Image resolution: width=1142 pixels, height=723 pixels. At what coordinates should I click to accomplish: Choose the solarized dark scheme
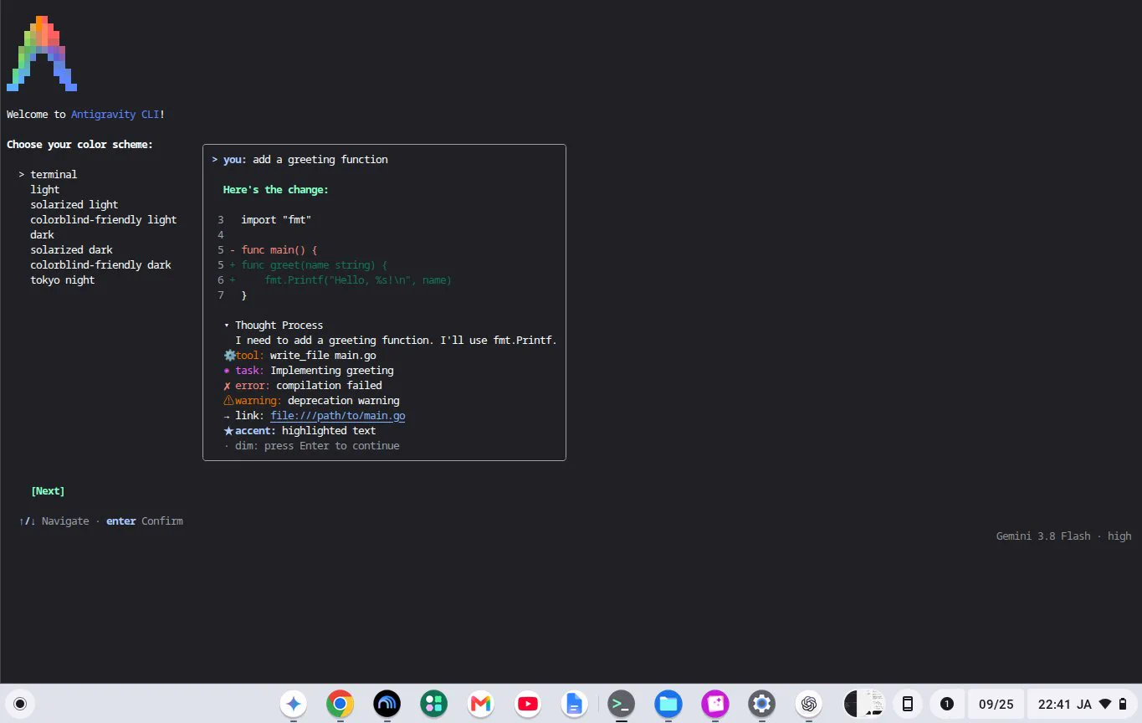[71, 250]
